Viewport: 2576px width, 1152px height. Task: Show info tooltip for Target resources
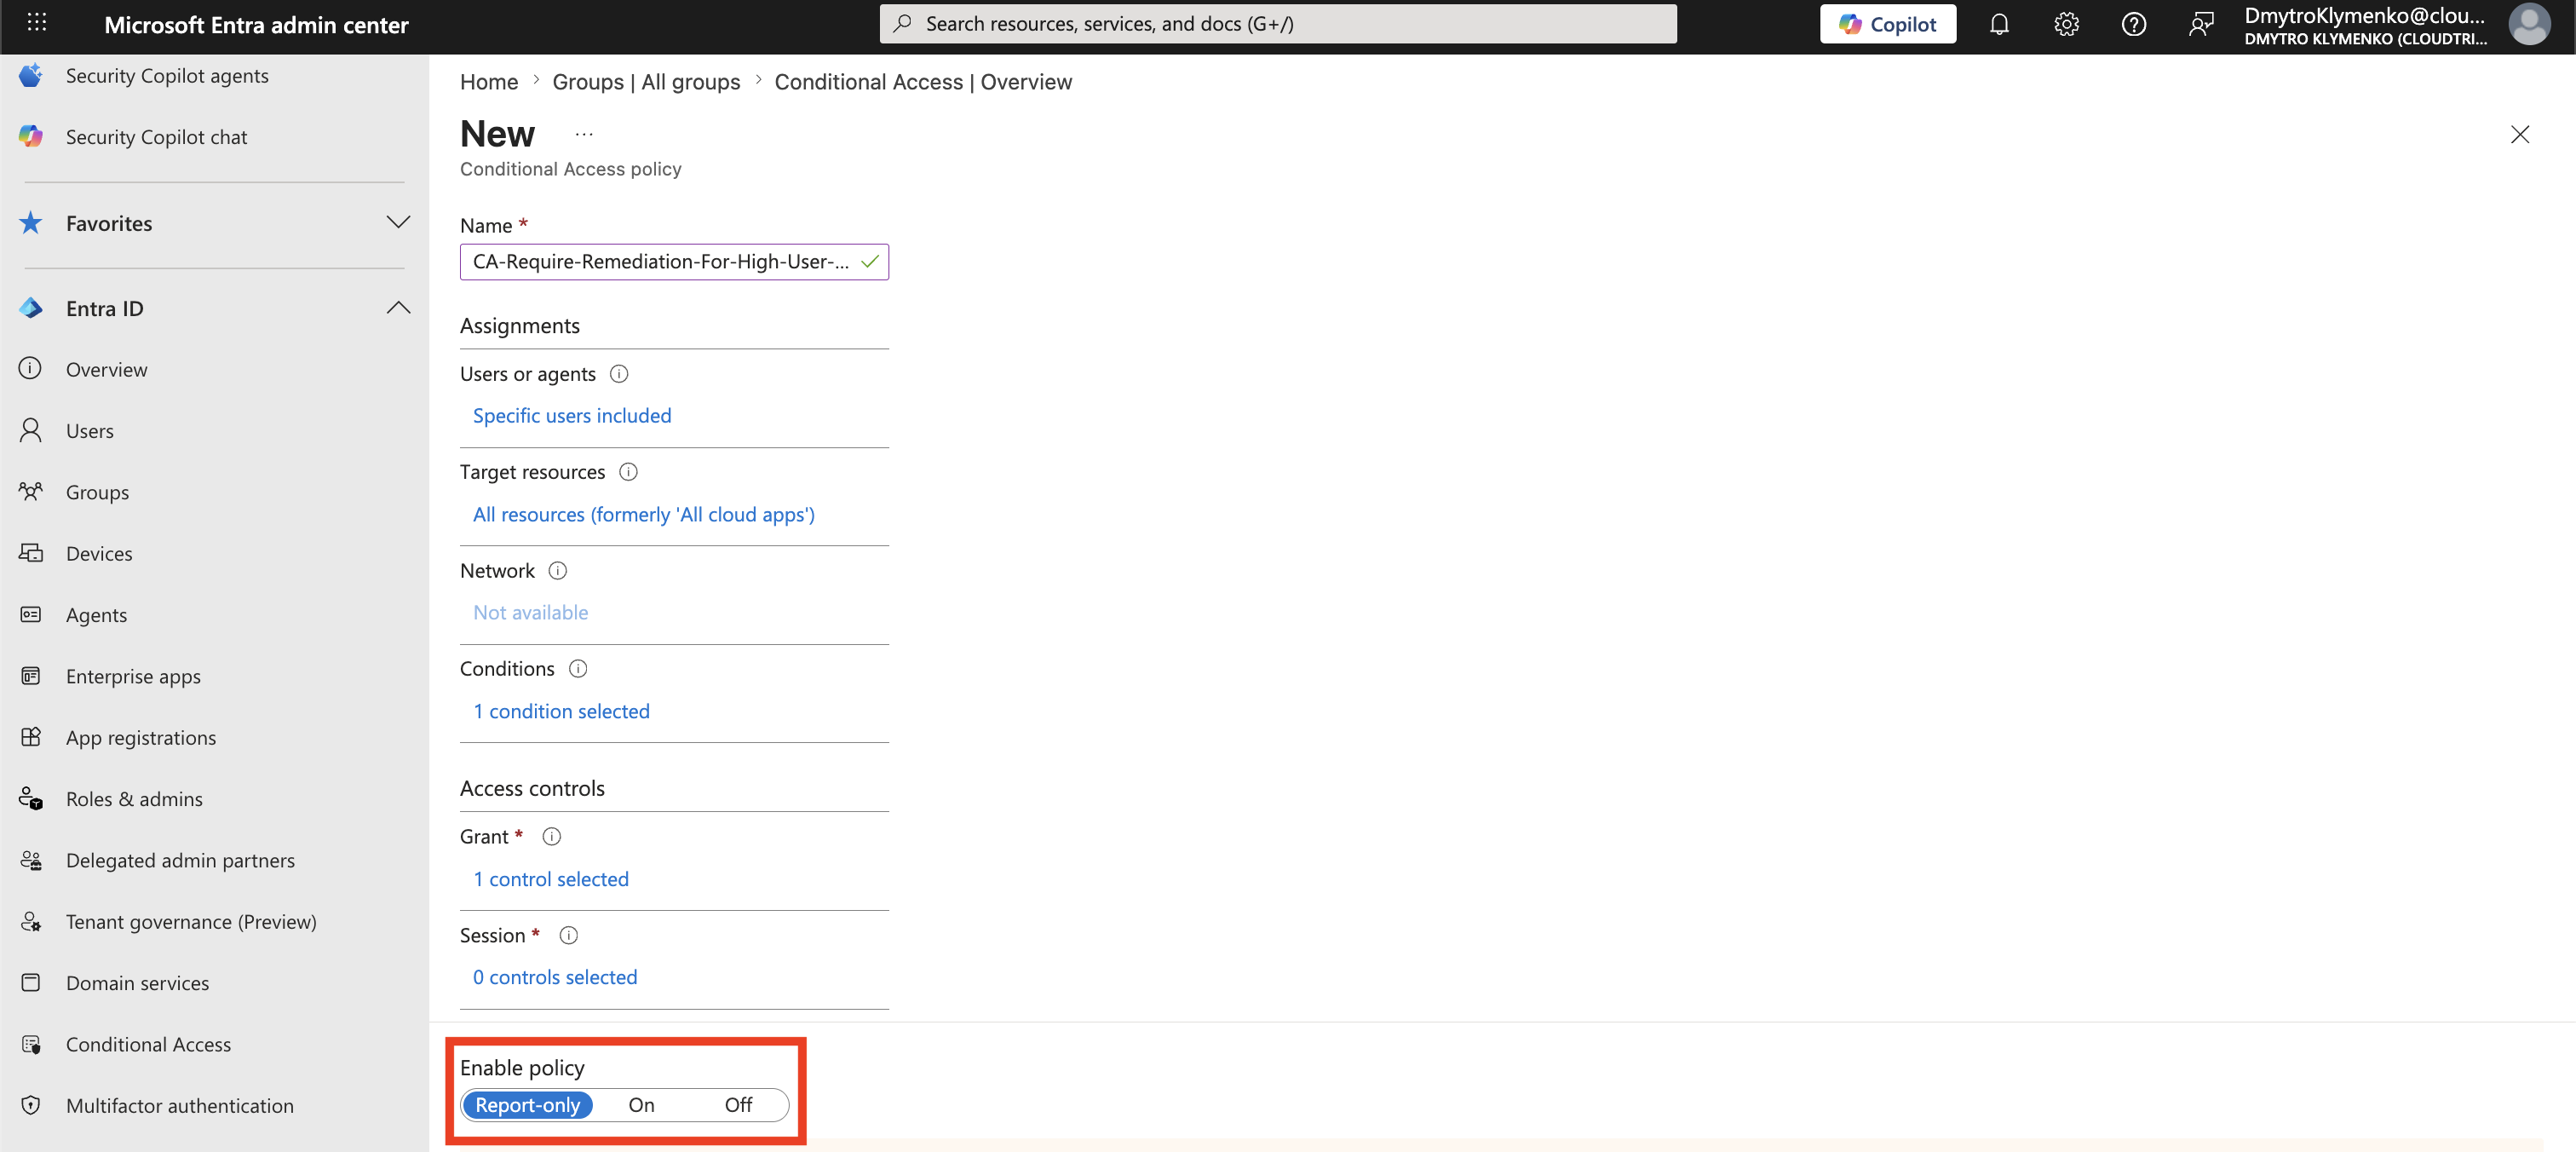628,471
